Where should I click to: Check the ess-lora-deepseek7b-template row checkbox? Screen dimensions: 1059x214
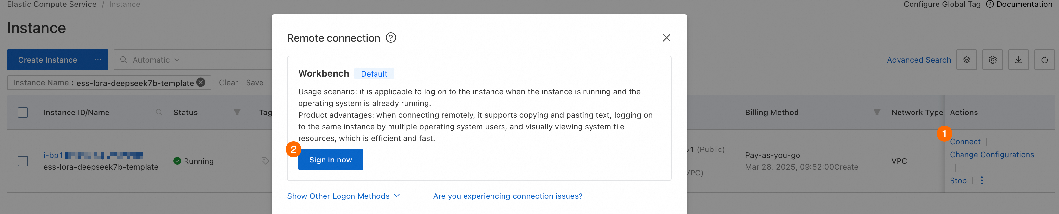coord(23,161)
